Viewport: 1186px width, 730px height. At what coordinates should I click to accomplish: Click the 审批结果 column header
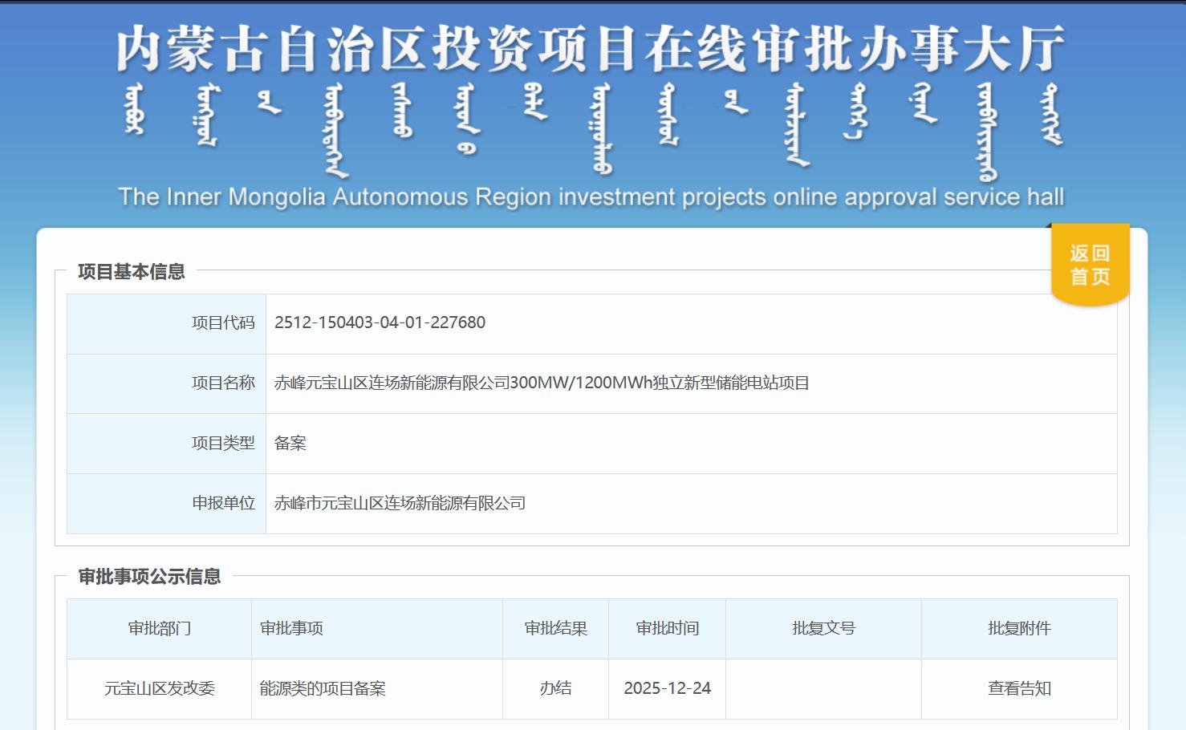click(x=555, y=629)
